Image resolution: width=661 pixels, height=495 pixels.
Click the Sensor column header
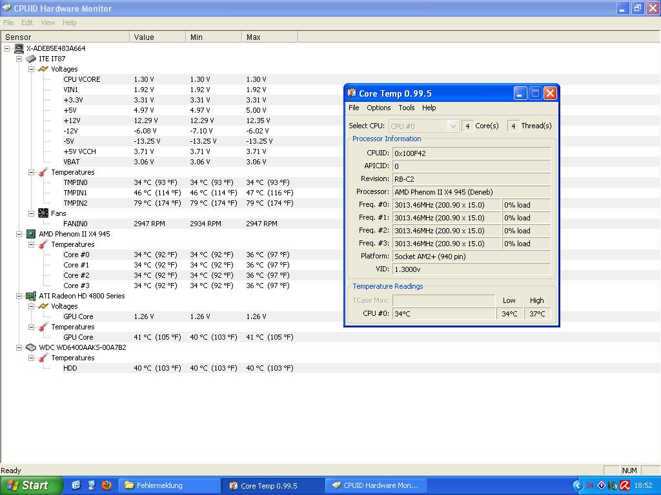(66, 37)
